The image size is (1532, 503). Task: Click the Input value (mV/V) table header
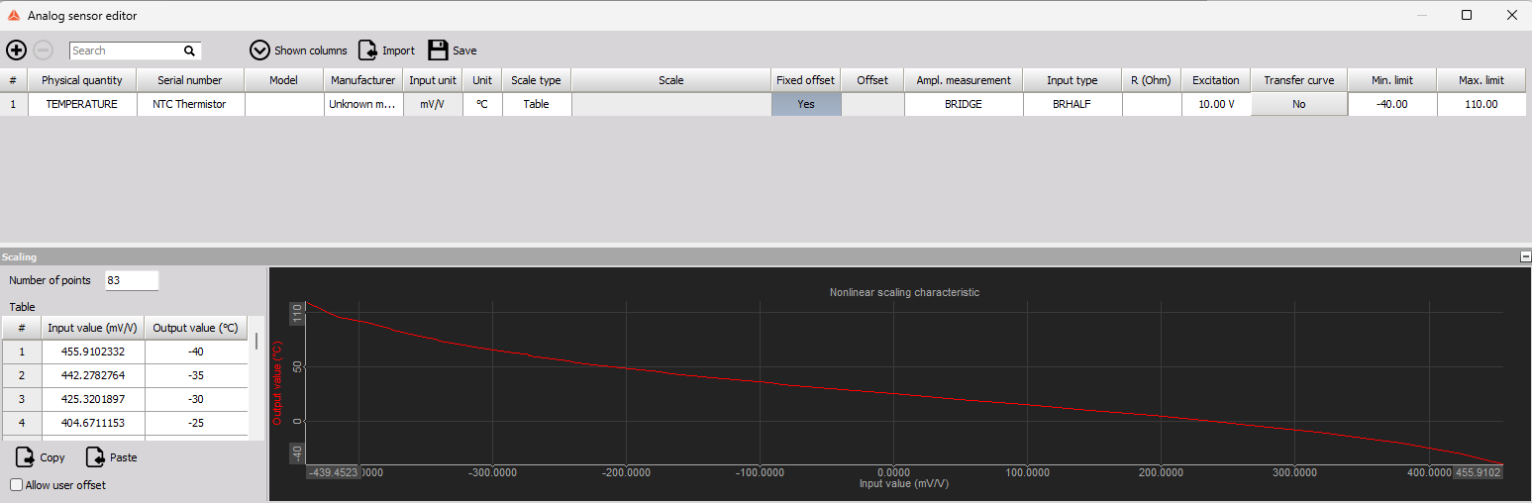tap(93, 328)
